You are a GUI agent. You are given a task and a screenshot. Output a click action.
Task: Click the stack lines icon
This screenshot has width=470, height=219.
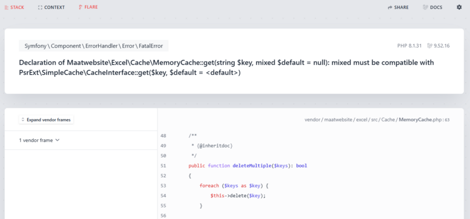tap(7, 7)
